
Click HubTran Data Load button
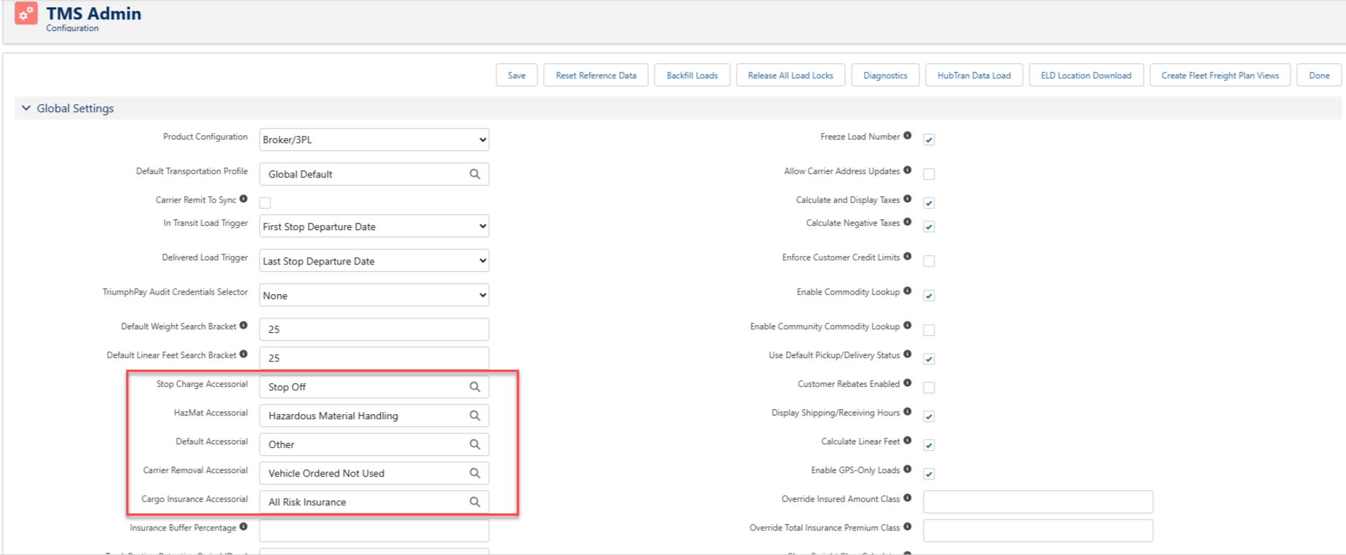[974, 75]
